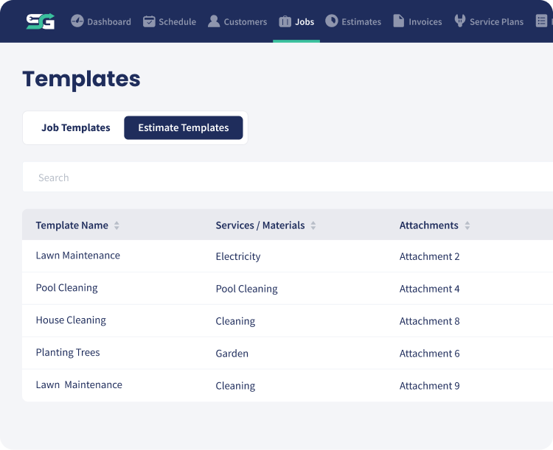Focus the Search input field

pos(288,177)
